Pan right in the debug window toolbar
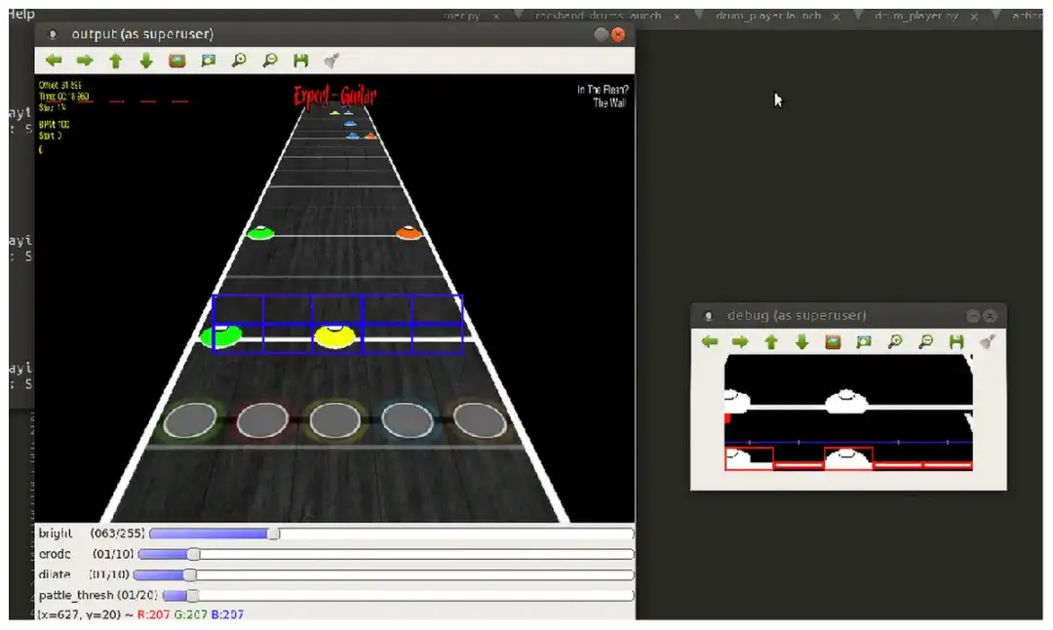 [740, 342]
